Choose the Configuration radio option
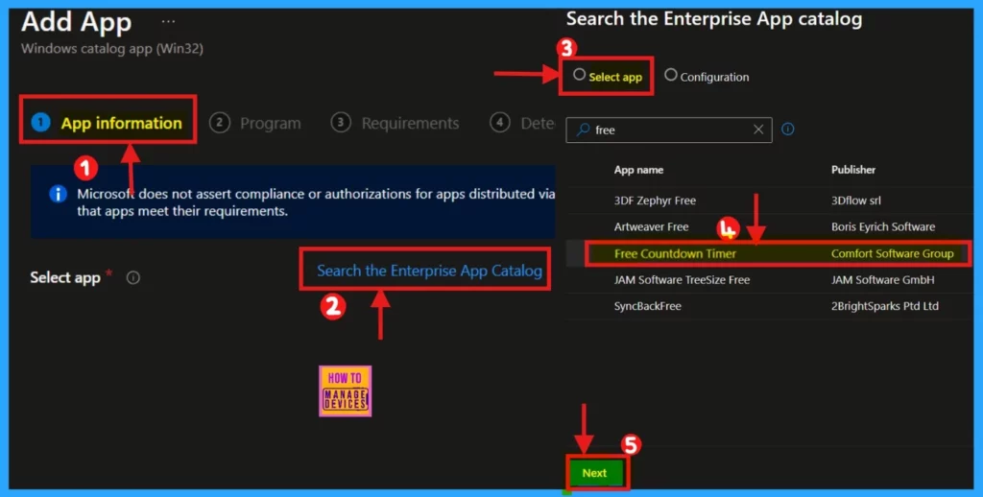 point(670,75)
